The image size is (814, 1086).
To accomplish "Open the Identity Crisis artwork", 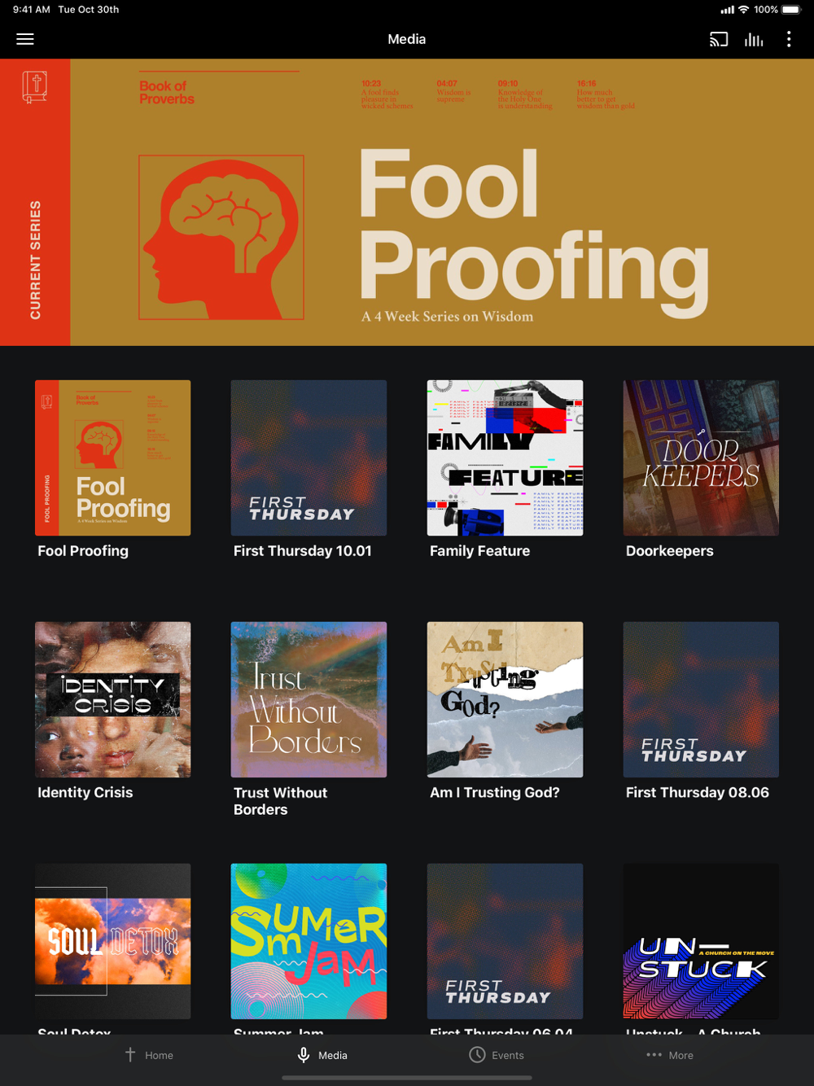I will coord(113,699).
